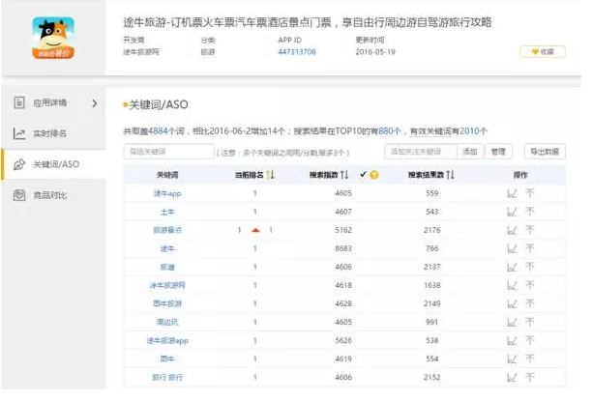Click the 添加 button
This screenshot has height=402, width=592.
[x=470, y=152]
